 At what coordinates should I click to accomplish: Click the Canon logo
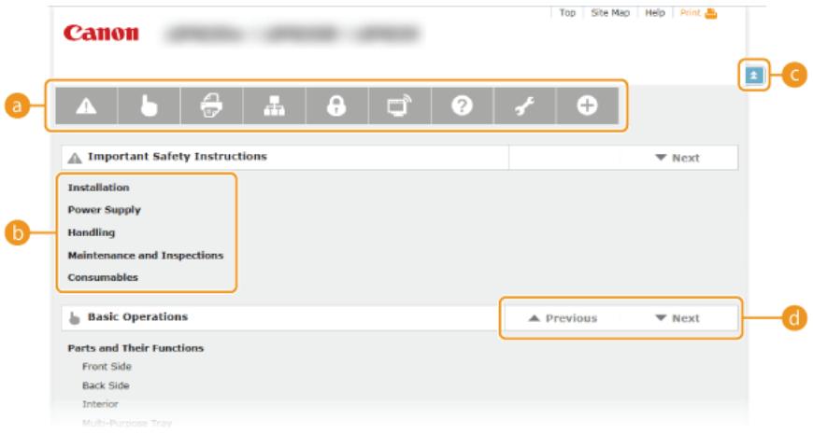pos(101,34)
